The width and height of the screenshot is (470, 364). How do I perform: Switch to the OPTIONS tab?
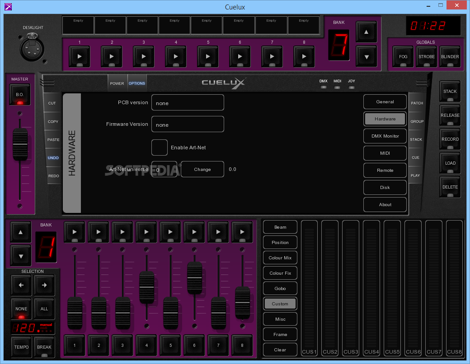(137, 83)
